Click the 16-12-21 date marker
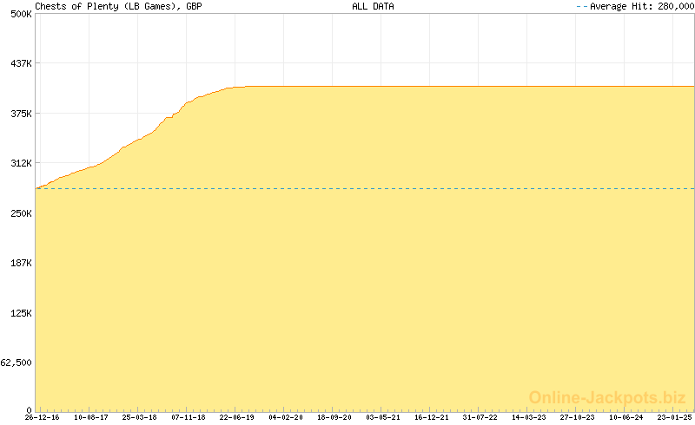Viewport: 695px width, 425px height. point(432,417)
